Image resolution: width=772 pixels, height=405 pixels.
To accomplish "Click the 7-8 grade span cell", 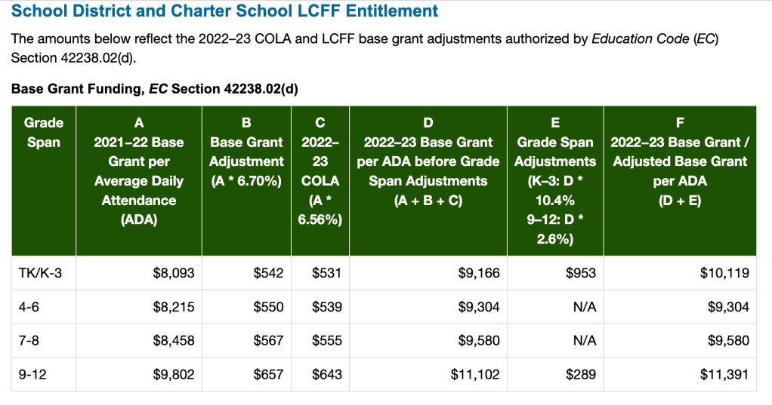I will point(29,341).
